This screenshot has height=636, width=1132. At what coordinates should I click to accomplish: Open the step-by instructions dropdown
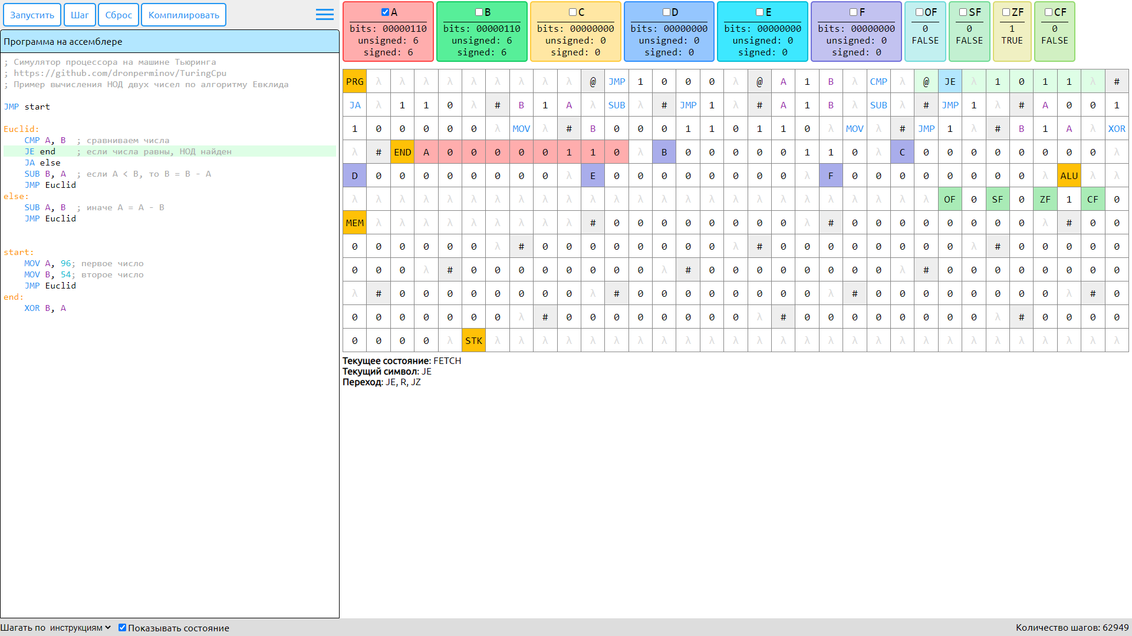pos(80,628)
